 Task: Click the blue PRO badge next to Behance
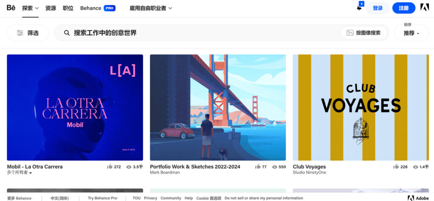pos(110,8)
